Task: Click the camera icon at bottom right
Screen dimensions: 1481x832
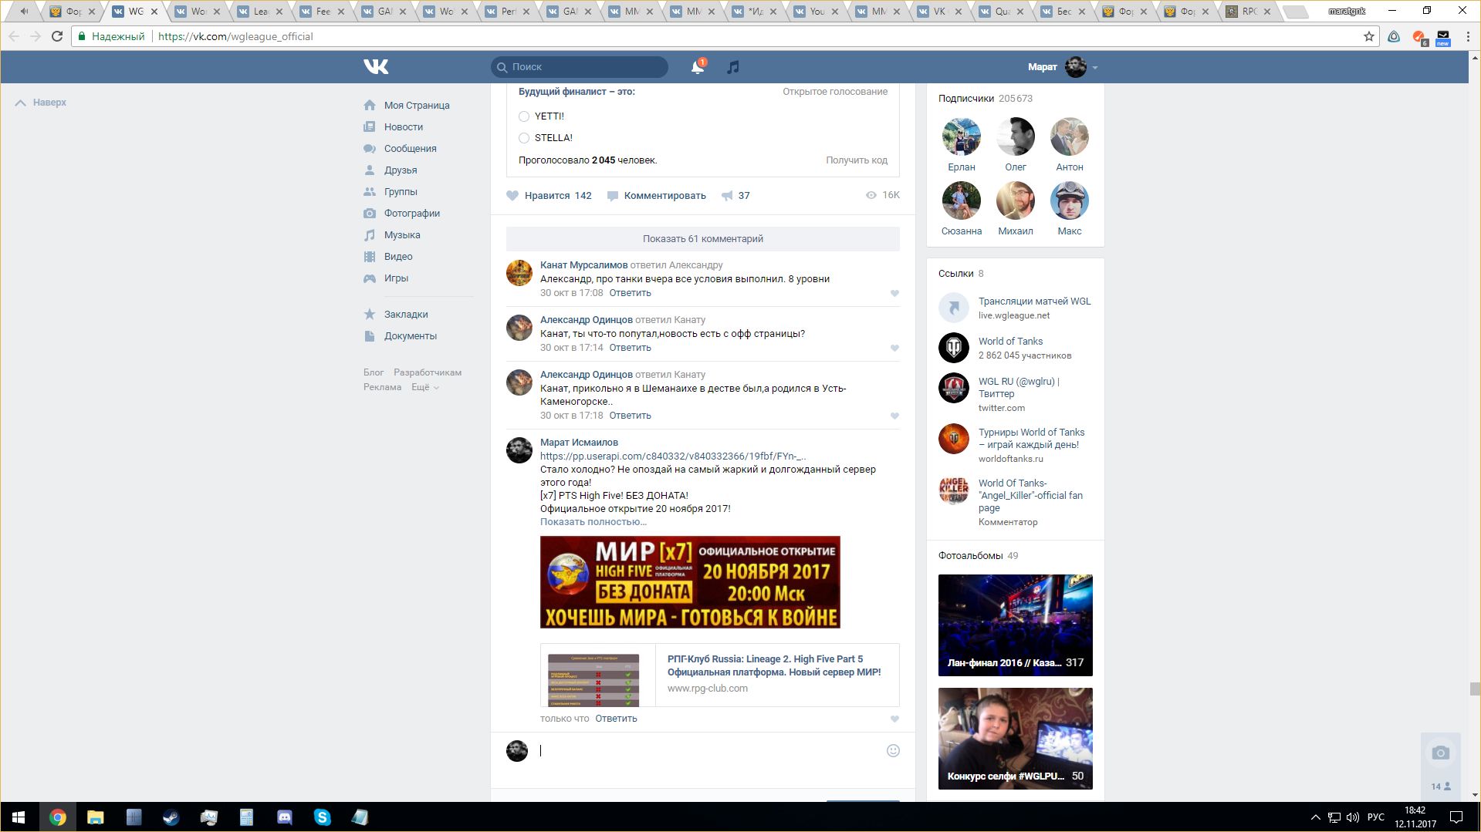Action: click(1440, 753)
